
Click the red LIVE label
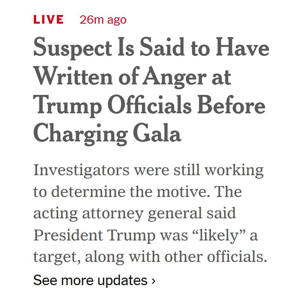48,20
